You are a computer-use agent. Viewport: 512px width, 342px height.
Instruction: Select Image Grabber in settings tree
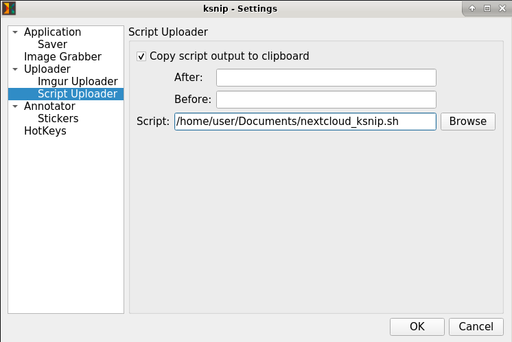pyautogui.click(x=62, y=56)
